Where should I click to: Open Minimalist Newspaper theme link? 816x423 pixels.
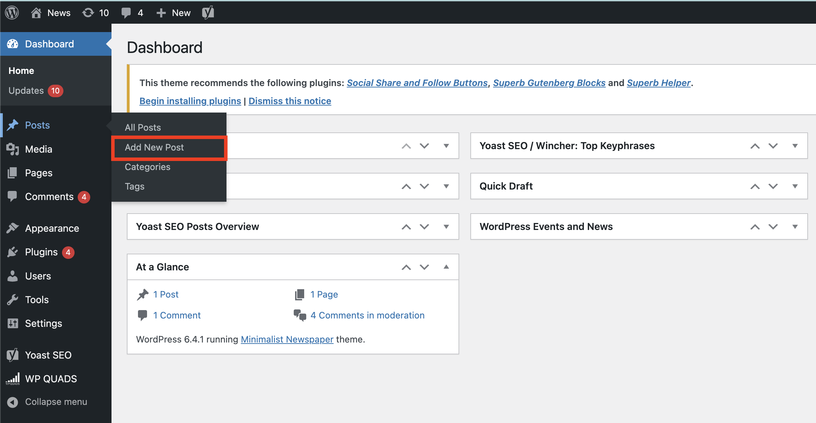[287, 339]
